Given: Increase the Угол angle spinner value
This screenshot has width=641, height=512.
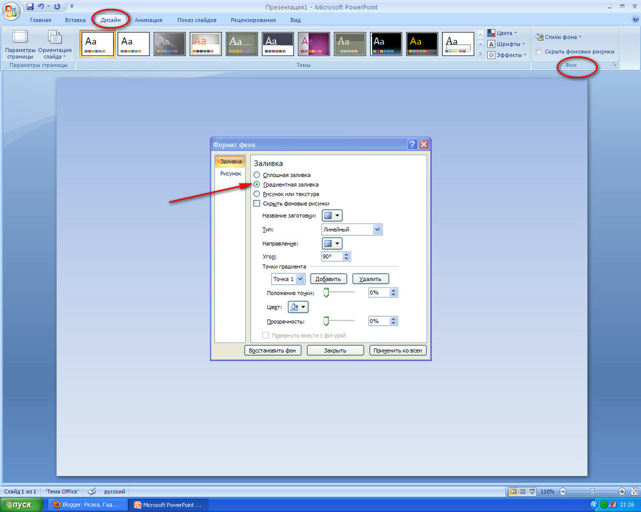Looking at the screenshot, I should (x=347, y=254).
